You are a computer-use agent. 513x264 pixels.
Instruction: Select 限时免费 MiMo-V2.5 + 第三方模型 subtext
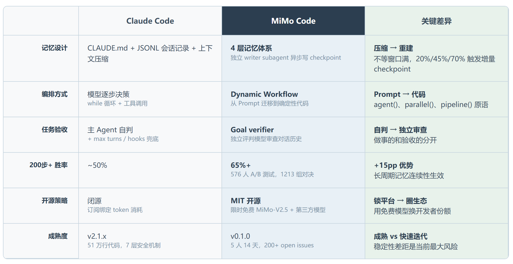pyautogui.click(x=278, y=210)
